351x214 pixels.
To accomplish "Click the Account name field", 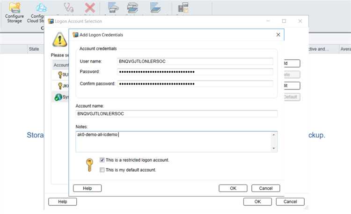I will tap(176, 114).
